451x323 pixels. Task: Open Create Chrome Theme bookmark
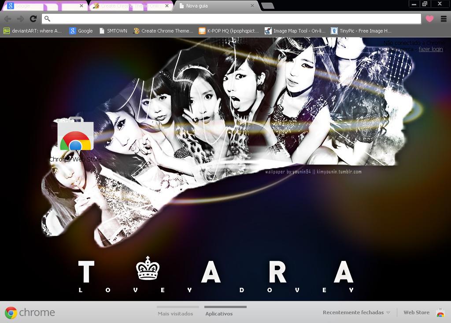coord(163,31)
